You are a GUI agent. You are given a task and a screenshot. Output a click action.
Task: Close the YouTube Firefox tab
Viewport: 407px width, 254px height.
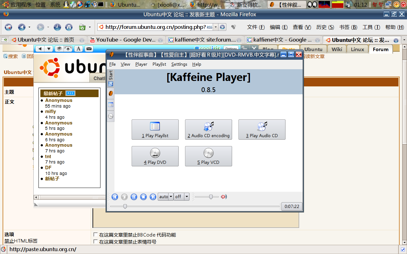[x=160, y=40]
